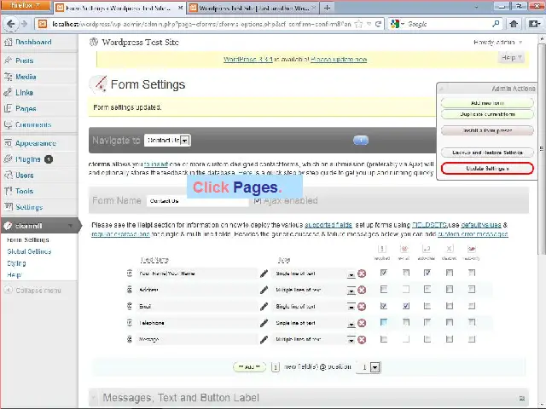Click the edit pencil icon for Address field
This screenshot has width=546, height=409.
coord(264,290)
